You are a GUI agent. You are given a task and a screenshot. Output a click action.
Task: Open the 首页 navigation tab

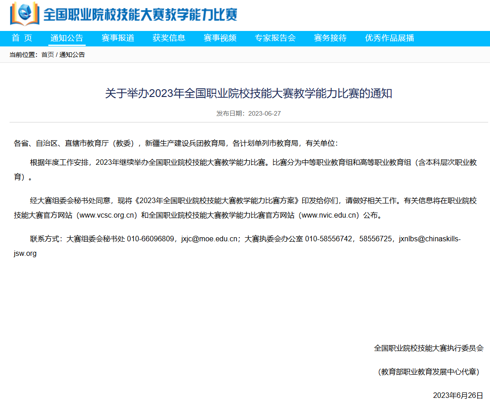click(22, 38)
